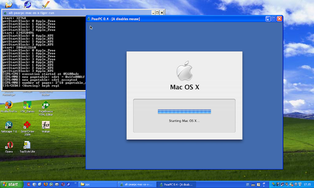Maximize the console window
The width and height of the screenshot is (314, 188).
157,13
